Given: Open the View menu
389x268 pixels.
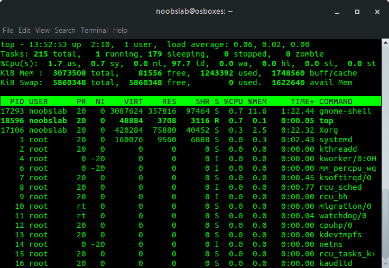Looking at the screenshot, I should [x=42, y=30].
